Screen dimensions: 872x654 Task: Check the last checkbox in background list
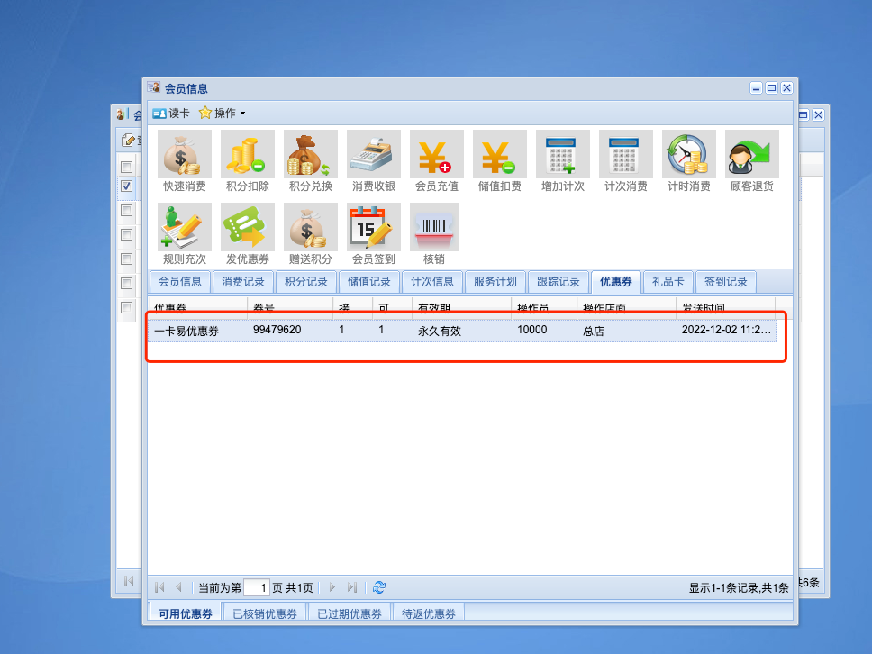pyautogui.click(x=127, y=308)
